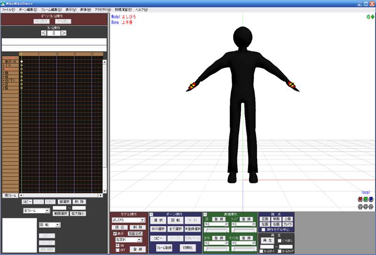
Task: Toggle the 表示 model display checkbox
Action: click(x=115, y=233)
